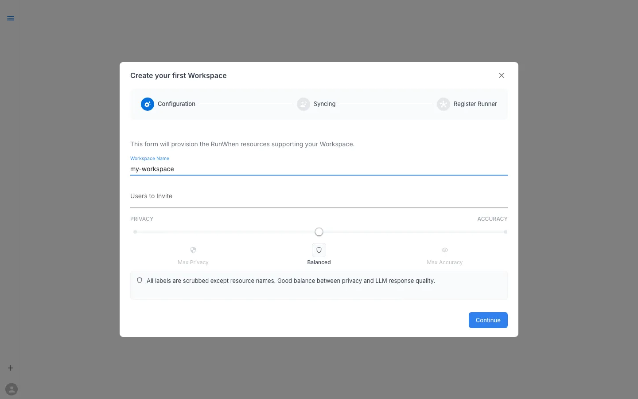Select the Balanced privacy option
Viewport: 638px width, 399px height.
pos(319,262)
